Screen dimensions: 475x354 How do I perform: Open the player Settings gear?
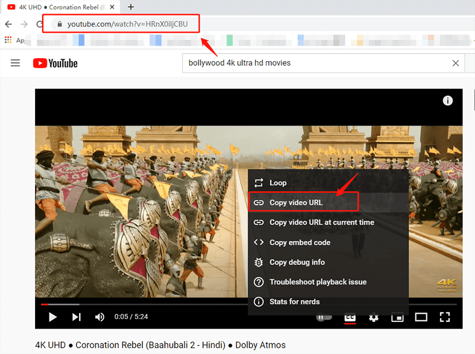tap(373, 317)
